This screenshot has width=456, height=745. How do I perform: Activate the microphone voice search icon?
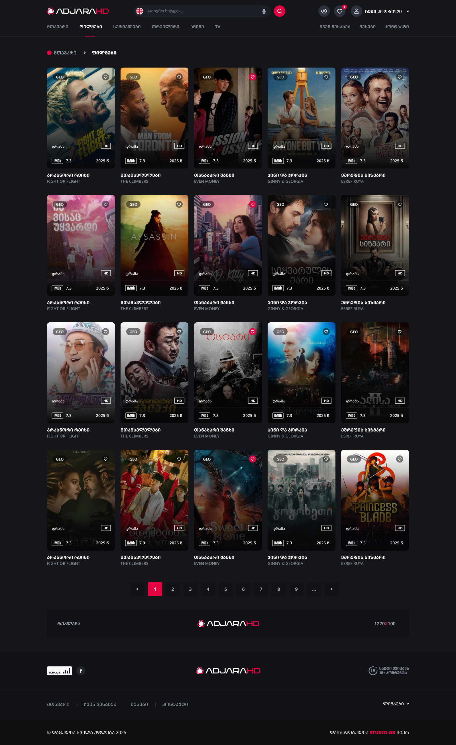pos(264,11)
